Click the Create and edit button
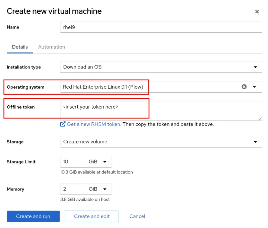268x228 pixels. pos(92,216)
